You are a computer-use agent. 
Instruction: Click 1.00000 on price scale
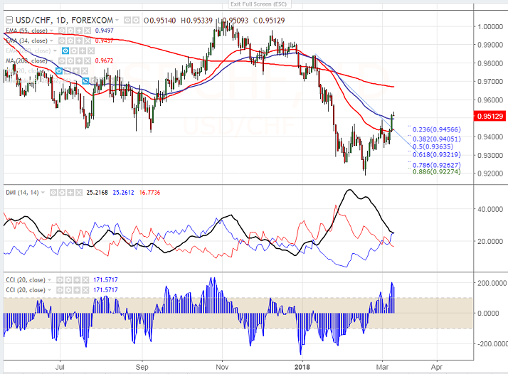[x=490, y=26]
